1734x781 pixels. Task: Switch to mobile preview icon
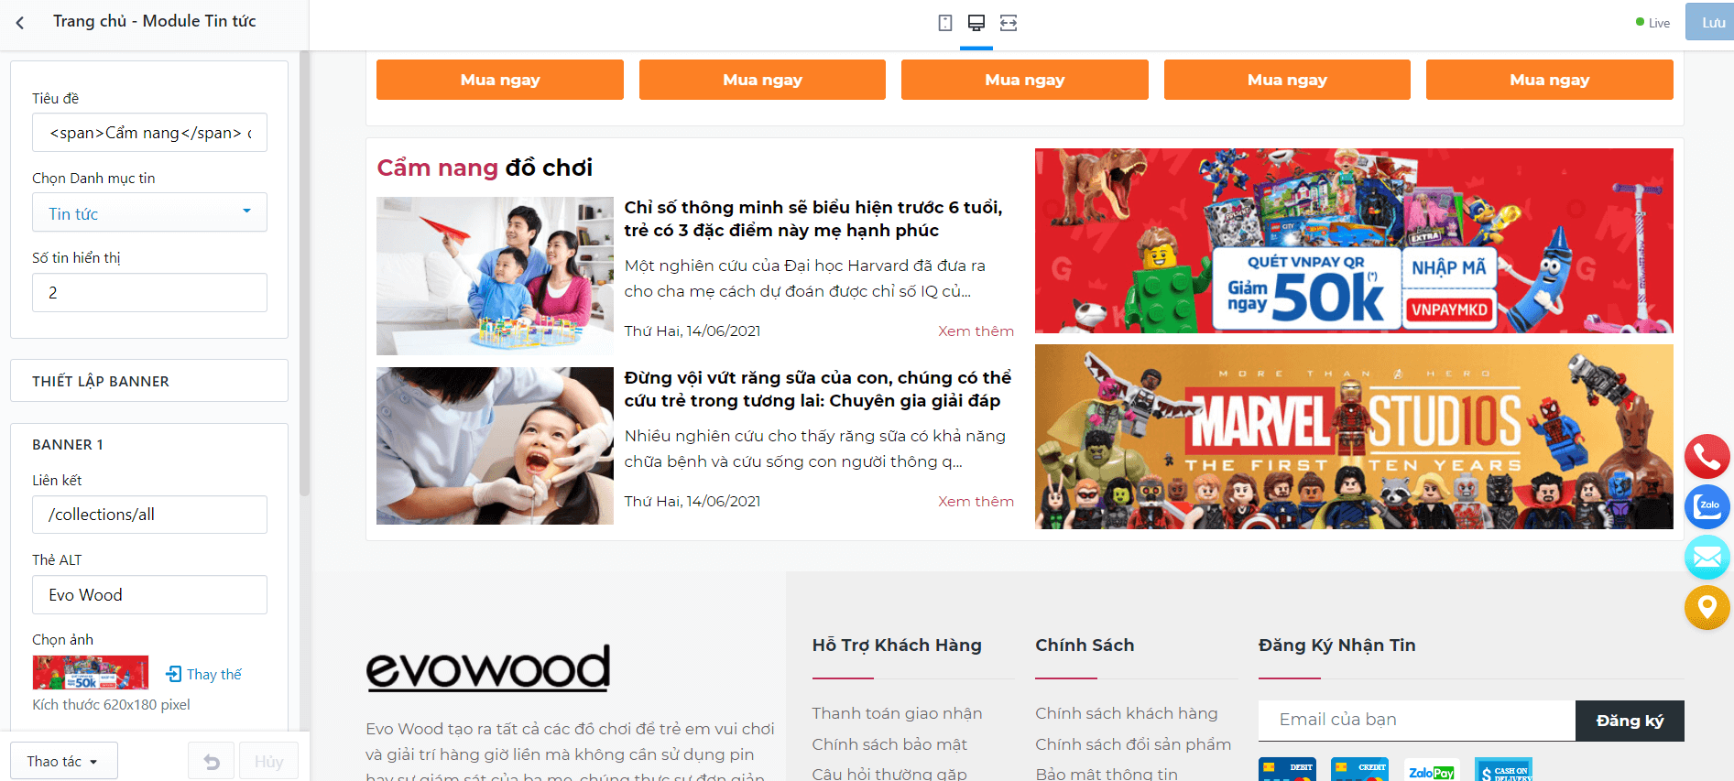(x=945, y=23)
